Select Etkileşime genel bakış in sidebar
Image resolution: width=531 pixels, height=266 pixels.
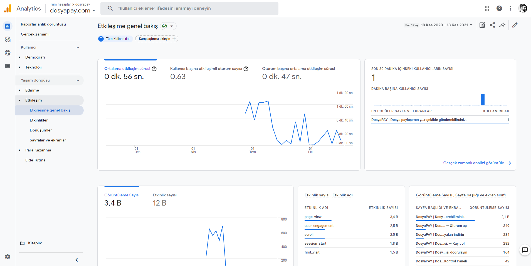click(x=50, y=110)
